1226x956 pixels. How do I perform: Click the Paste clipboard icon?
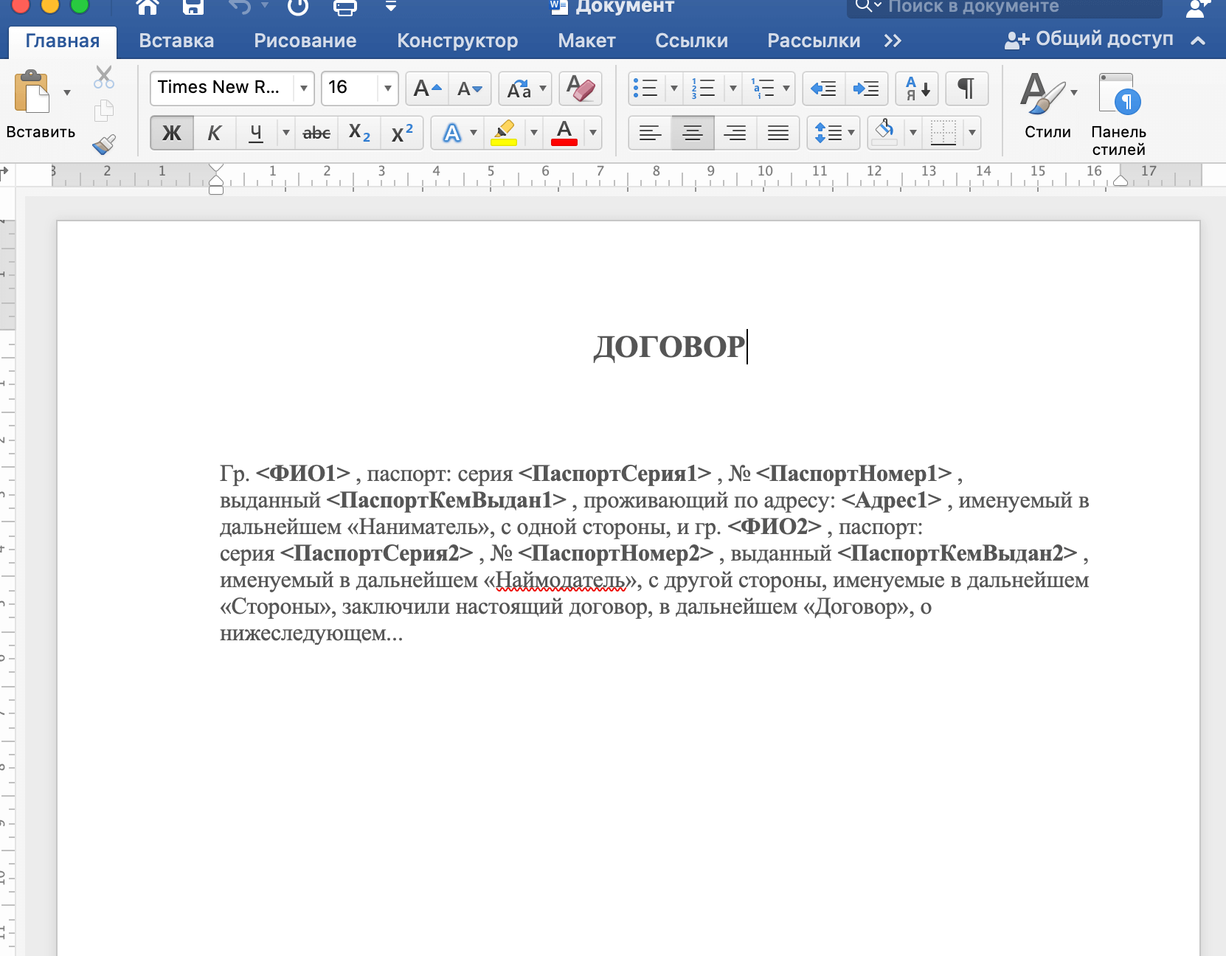click(32, 92)
